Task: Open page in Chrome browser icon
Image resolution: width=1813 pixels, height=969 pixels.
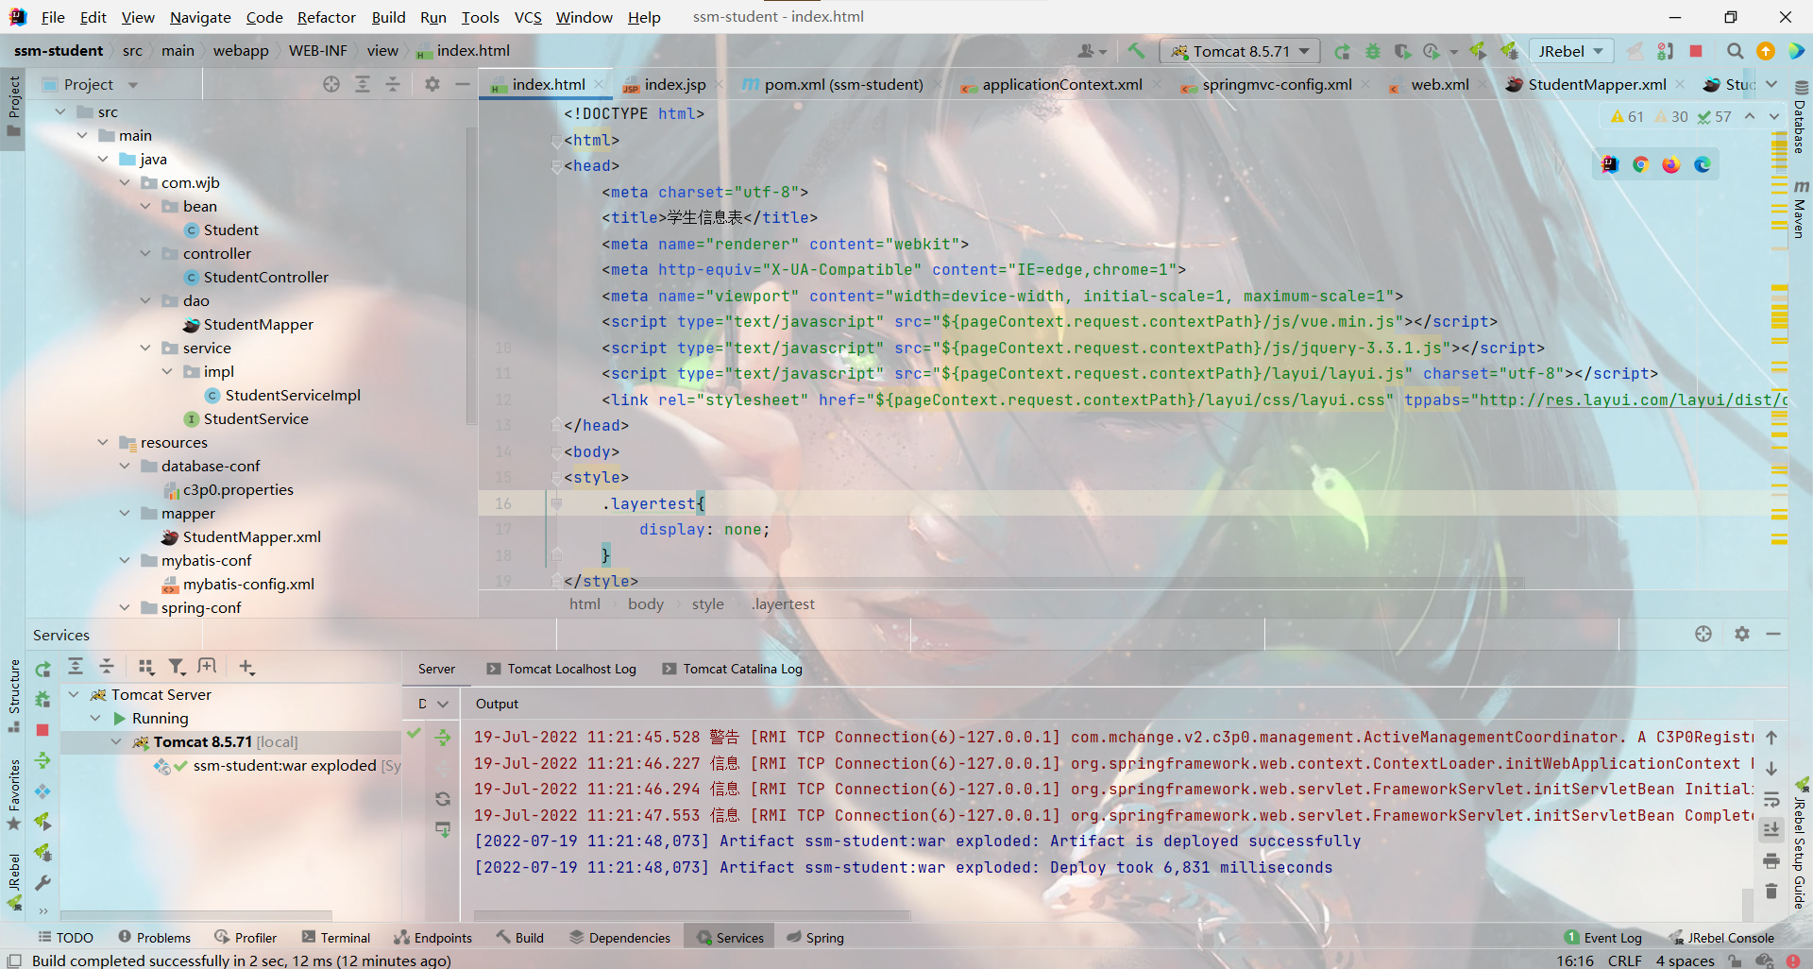Action: tap(1641, 164)
